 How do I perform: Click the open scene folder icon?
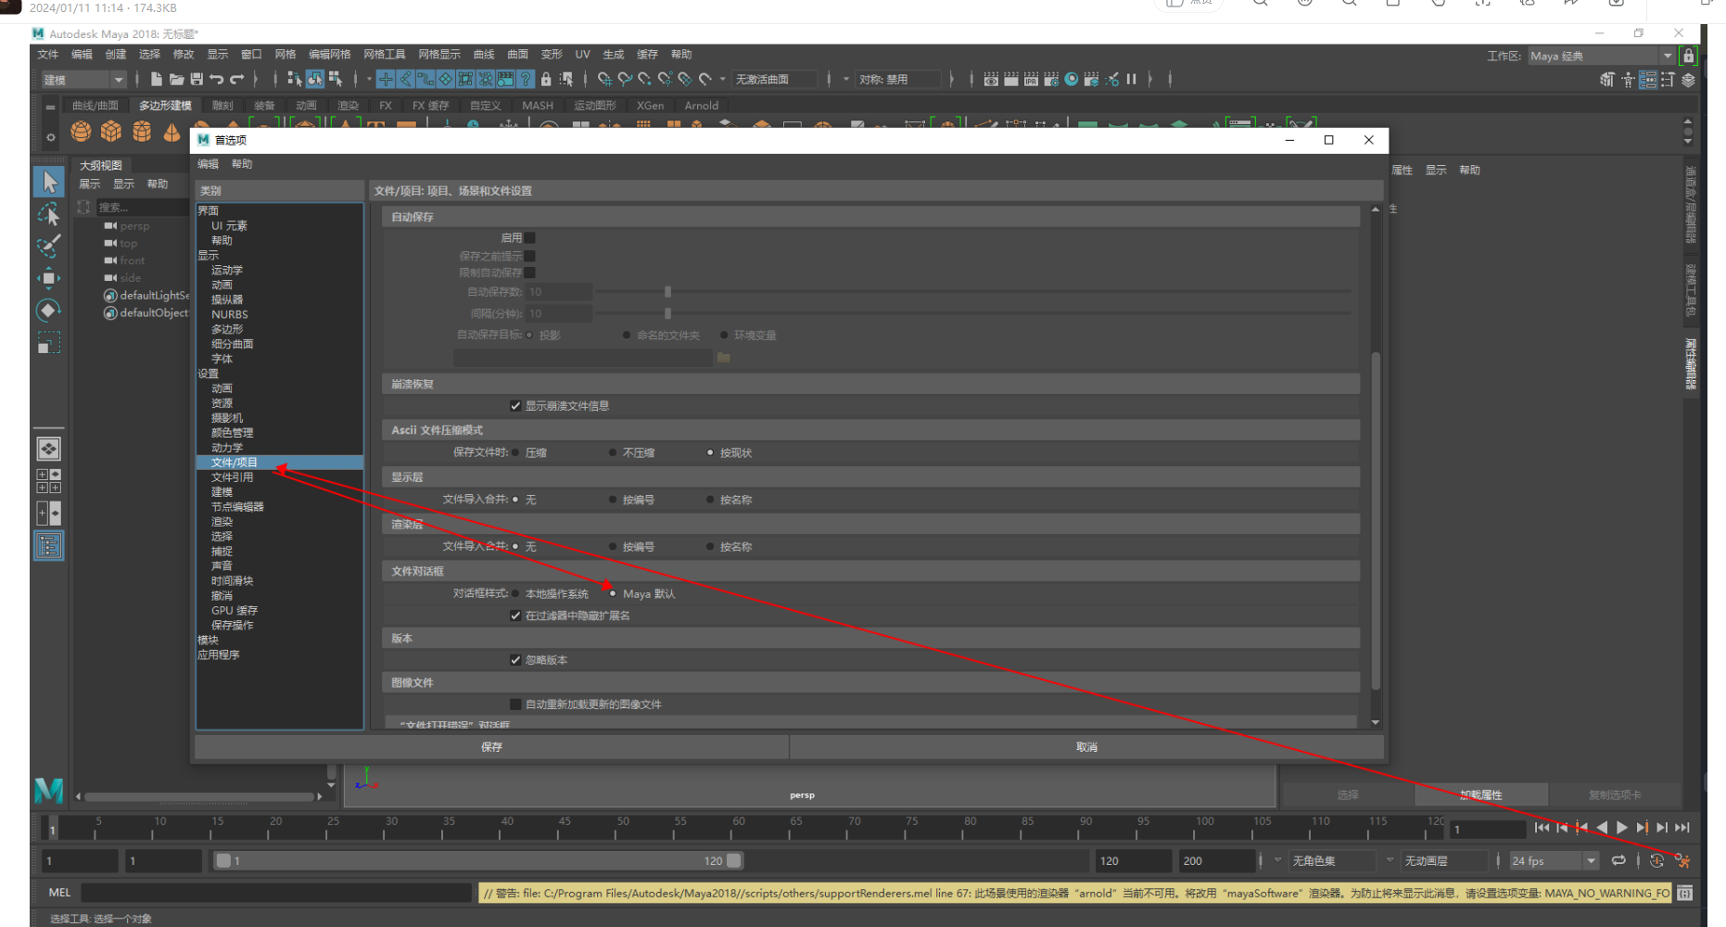[176, 80]
